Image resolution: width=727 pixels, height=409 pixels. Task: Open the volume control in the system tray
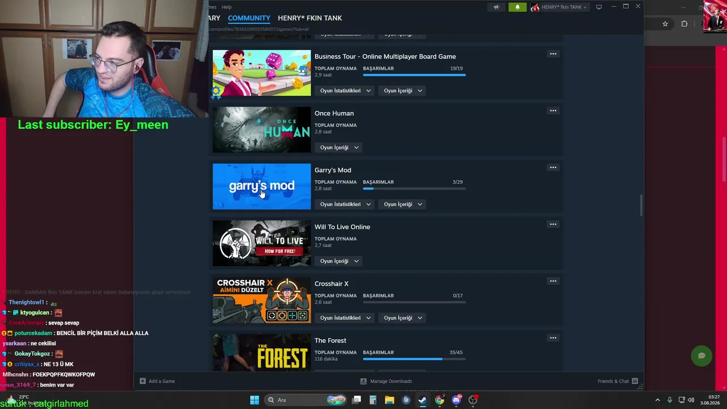pos(691,400)
